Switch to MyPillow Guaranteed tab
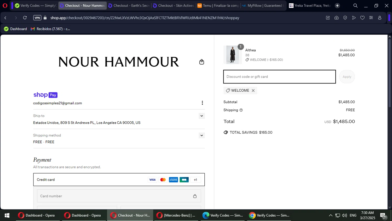This screenshot has width=392, height=221. 263,5
